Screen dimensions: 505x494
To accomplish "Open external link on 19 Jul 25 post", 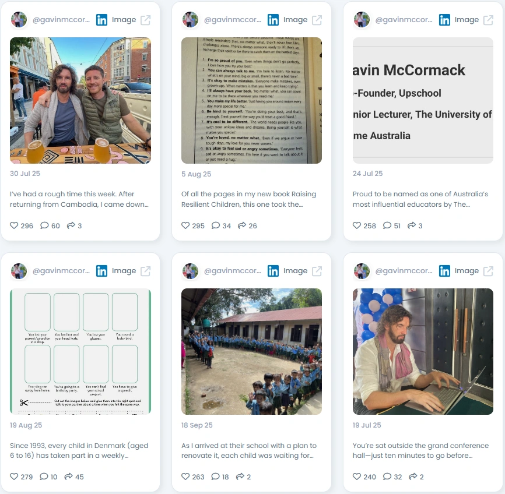I will pos(488,271).
